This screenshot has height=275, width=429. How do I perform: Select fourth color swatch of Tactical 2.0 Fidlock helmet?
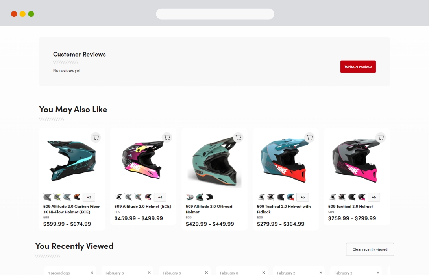tap(290, 197)
